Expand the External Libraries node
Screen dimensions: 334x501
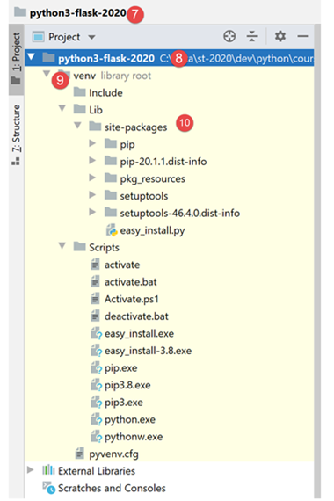coord(31,470)
